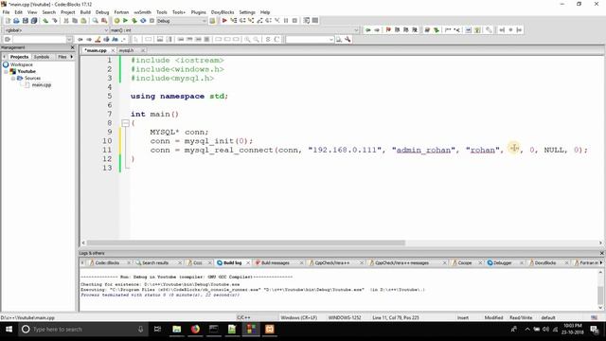Screen dimensions: 606x341
Task: Open the Code::Blocks log tab
Action: (x=107, y=263)
